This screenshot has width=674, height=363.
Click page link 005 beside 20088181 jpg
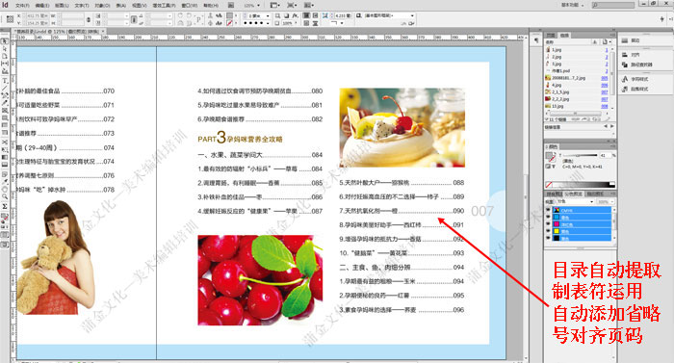point(605,78)
